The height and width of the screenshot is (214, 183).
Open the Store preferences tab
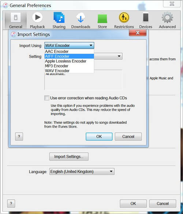tap(102, 21)
